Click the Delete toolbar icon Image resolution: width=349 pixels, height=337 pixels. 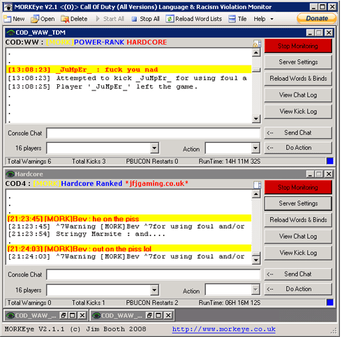[65, 19]
